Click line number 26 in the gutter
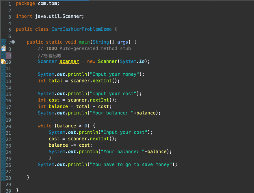Viewport: 254px width, 193px height. point(8,165)
